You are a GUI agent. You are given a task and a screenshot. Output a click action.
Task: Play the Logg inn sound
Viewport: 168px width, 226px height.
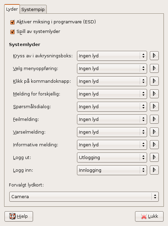154,170
